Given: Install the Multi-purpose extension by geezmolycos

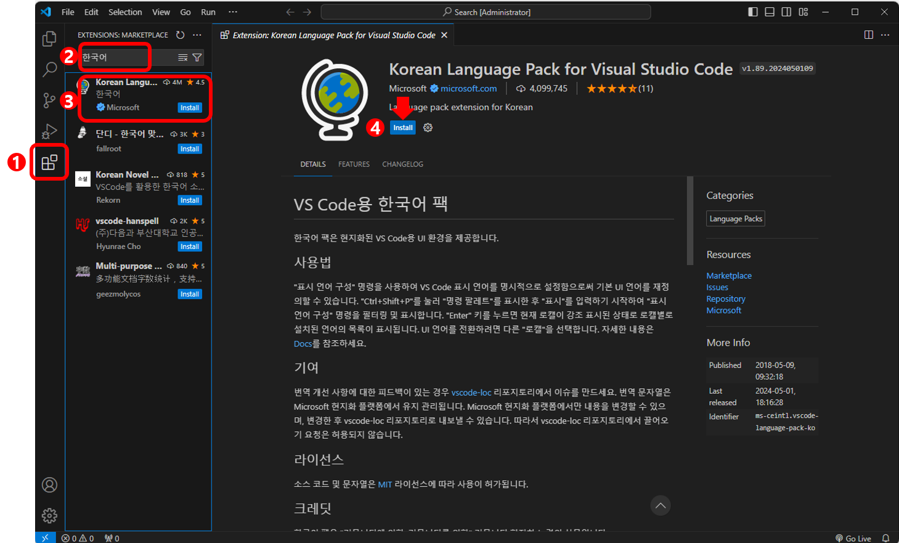Looking at the screenshot, I should tap(190, 295).
